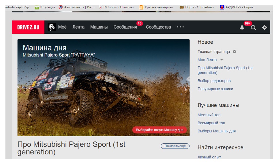Expand the Моя Лента dropdown arrow
This screenshot has height=163, width=277.
[222, 60]
